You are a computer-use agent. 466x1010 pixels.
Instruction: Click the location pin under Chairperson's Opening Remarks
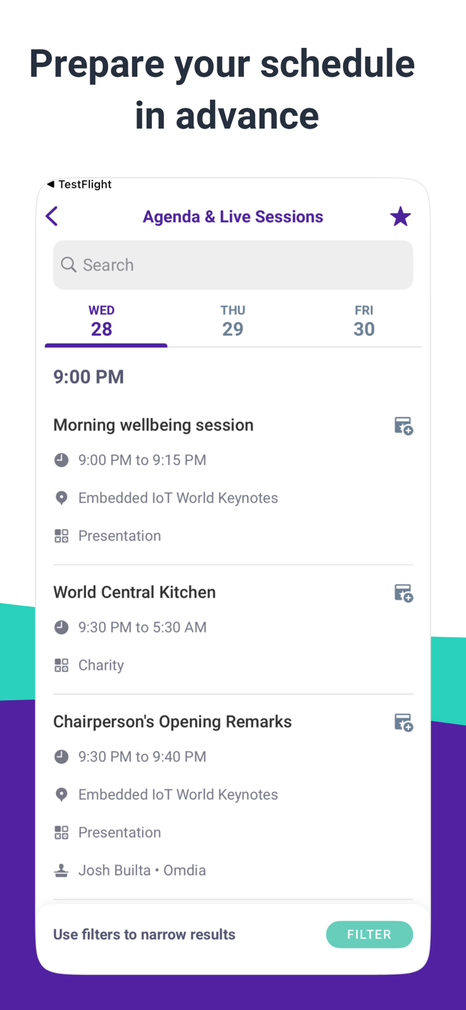(61, 794)
